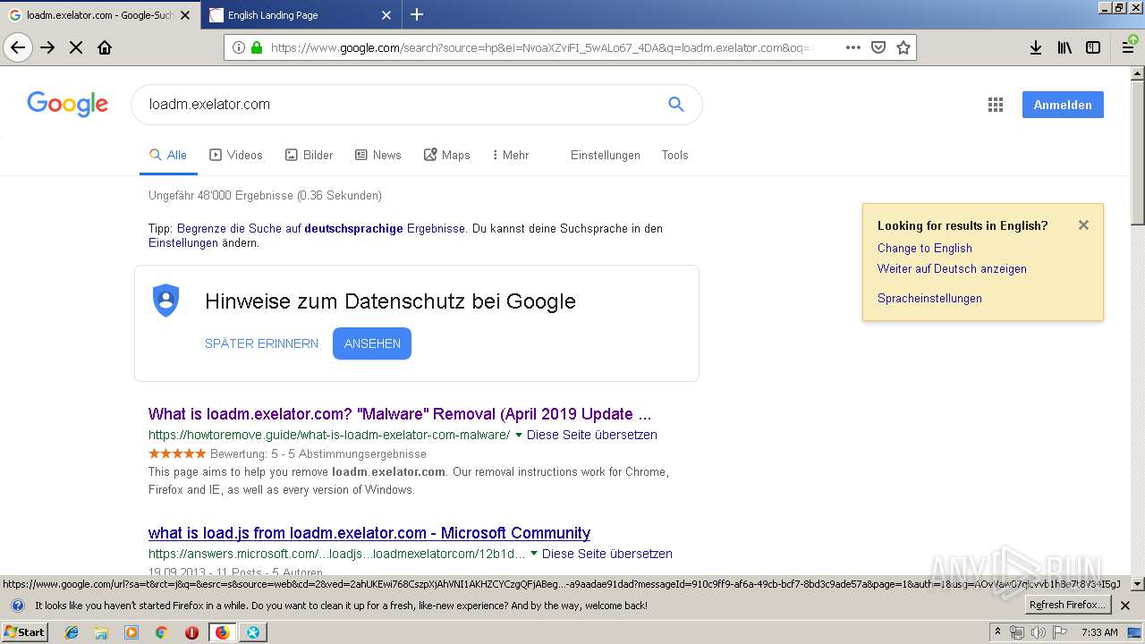Expand the answers.microsoft.com result options arrow
This screenshot has height=644, width=1145.
(x=534, y=554)
